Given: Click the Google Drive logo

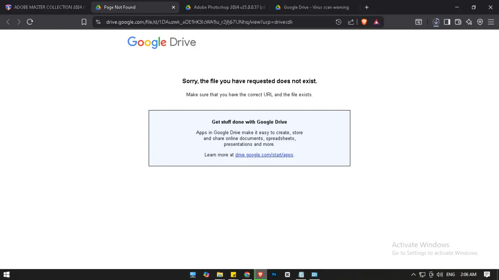Looking at the screenshot, I should 162,42.
